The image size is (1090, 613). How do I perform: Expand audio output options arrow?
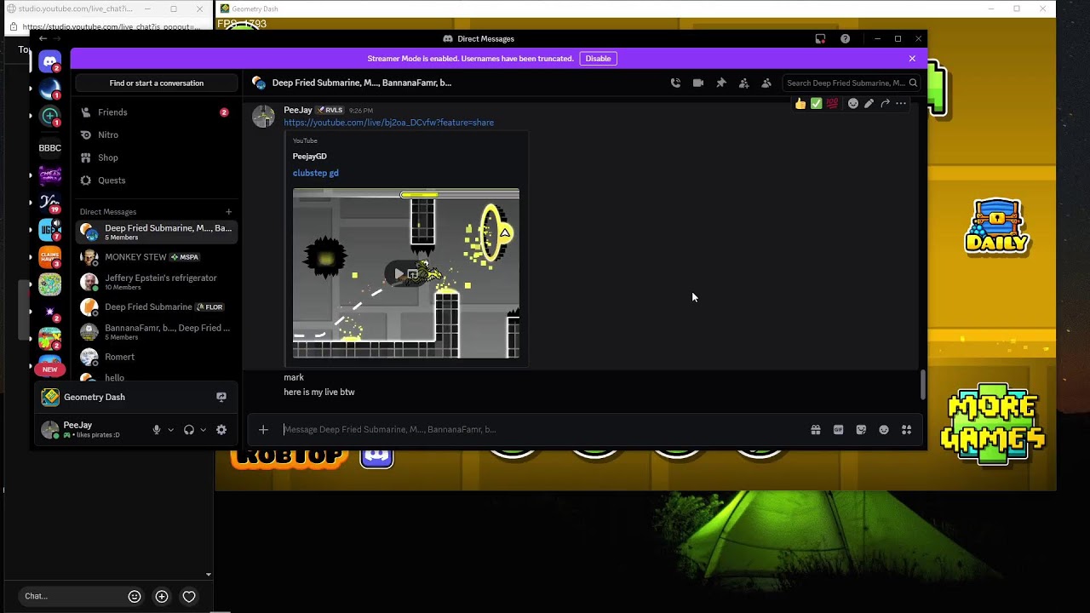click(203, 430)
